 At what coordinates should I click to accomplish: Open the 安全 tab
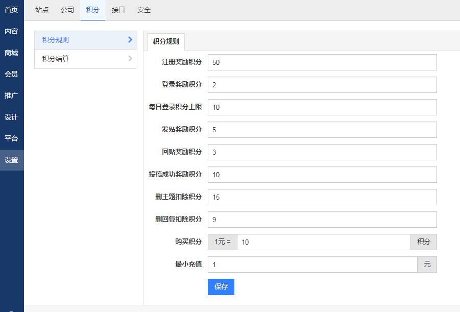[x=144, y=10]
